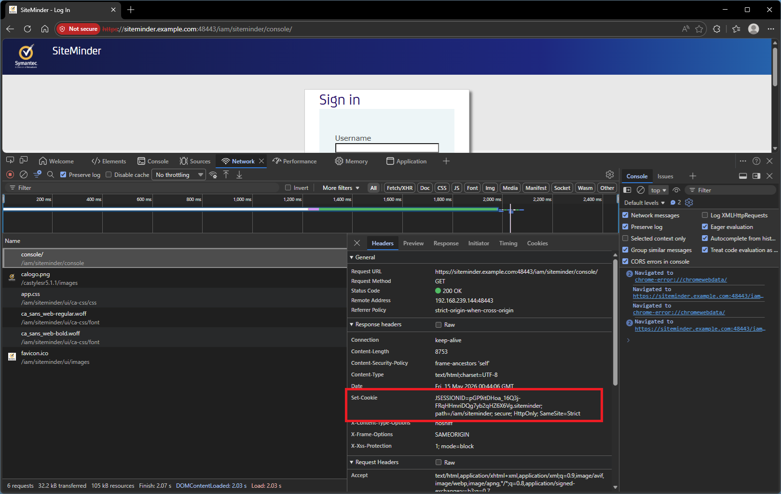Go to browser Home icon
The image size is (781, 494).
pyautogui.click(x=45, y=29)
